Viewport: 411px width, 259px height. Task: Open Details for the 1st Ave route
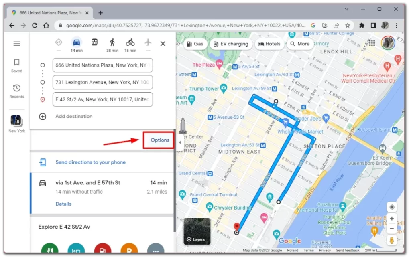point(63,204)
